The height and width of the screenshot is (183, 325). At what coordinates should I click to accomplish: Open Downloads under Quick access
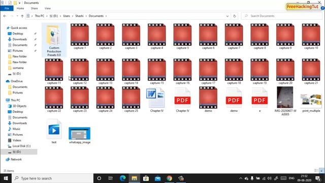pyautogui.click(x=19, y=39)
